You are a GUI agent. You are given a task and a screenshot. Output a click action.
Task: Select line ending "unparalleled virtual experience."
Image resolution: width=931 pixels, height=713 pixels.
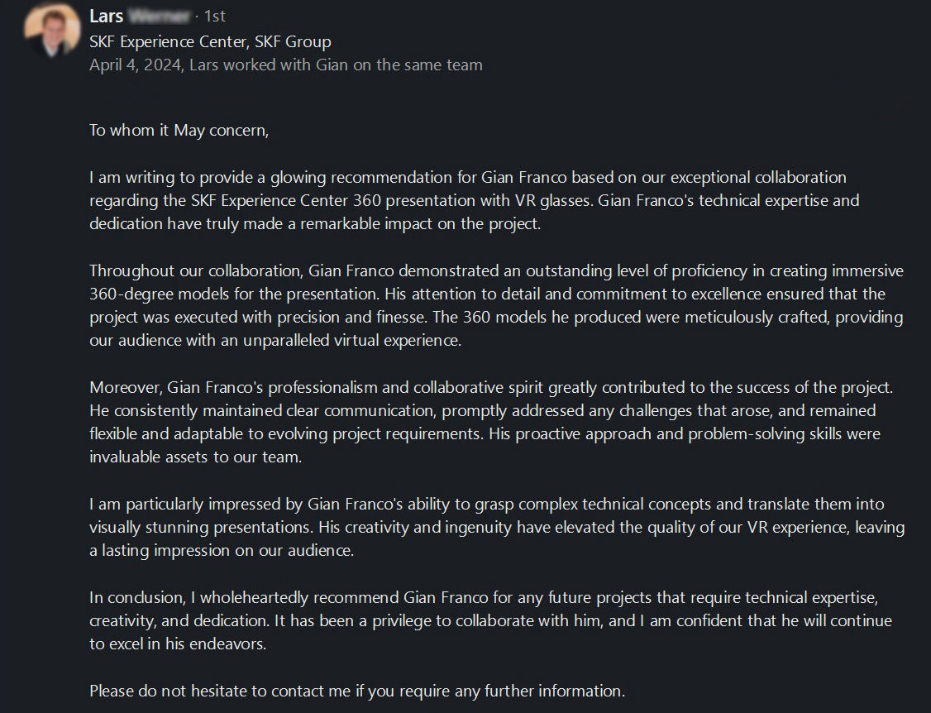click(x=275, y=341)
